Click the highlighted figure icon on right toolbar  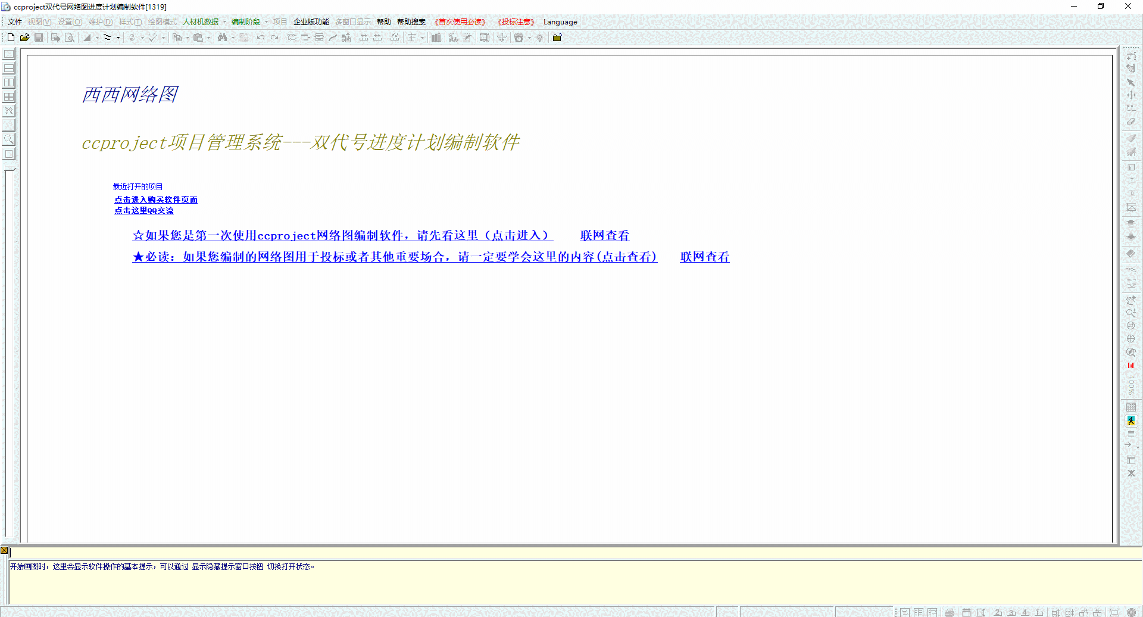coord(1131,420)
